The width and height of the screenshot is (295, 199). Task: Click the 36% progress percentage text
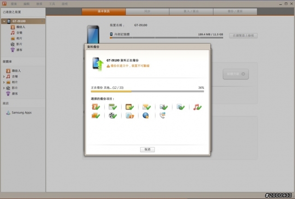pyautogui.click(x=201, y=88)
